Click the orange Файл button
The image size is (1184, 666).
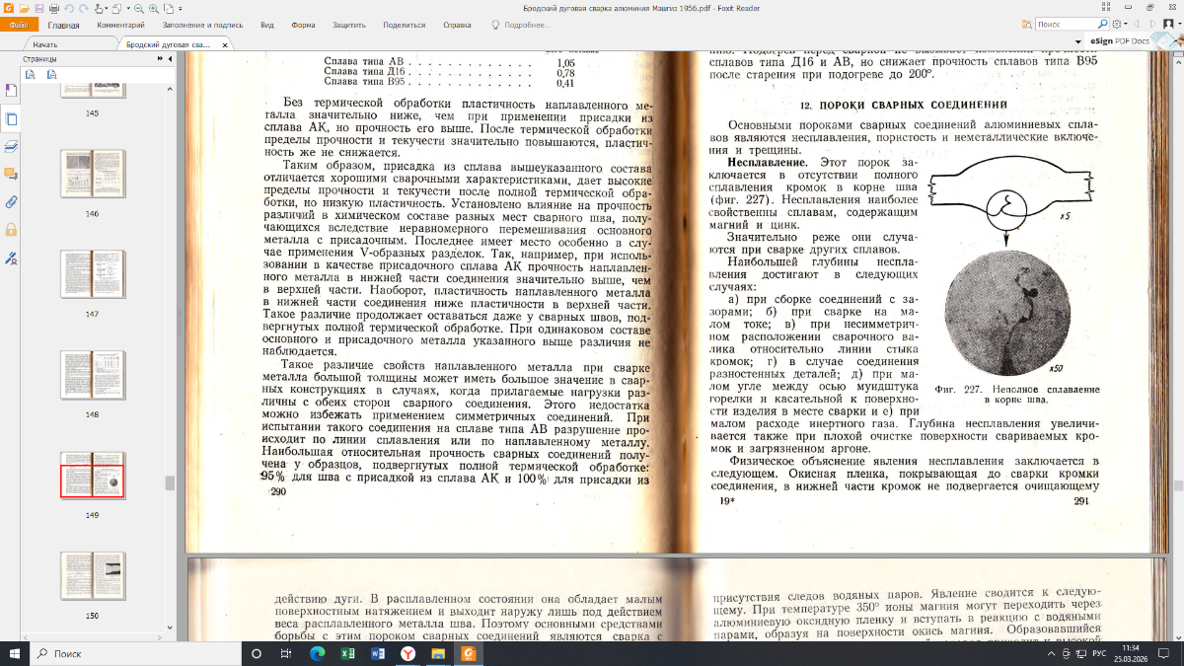[19, 25]
